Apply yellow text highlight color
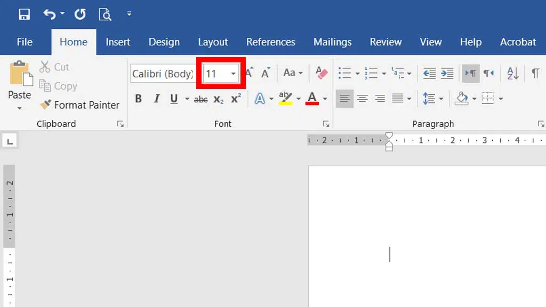Viewport: 546px width, 307px height. tap(286, 99)
